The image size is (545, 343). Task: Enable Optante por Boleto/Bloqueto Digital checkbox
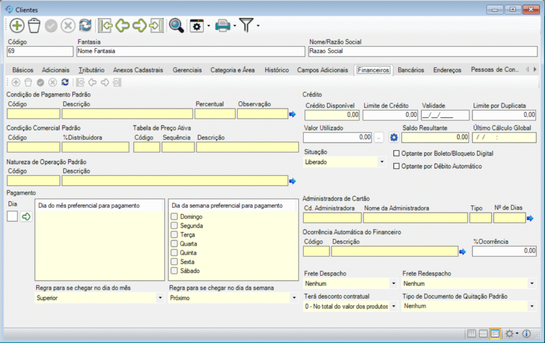pyautogui.click(x=396, y=154)
